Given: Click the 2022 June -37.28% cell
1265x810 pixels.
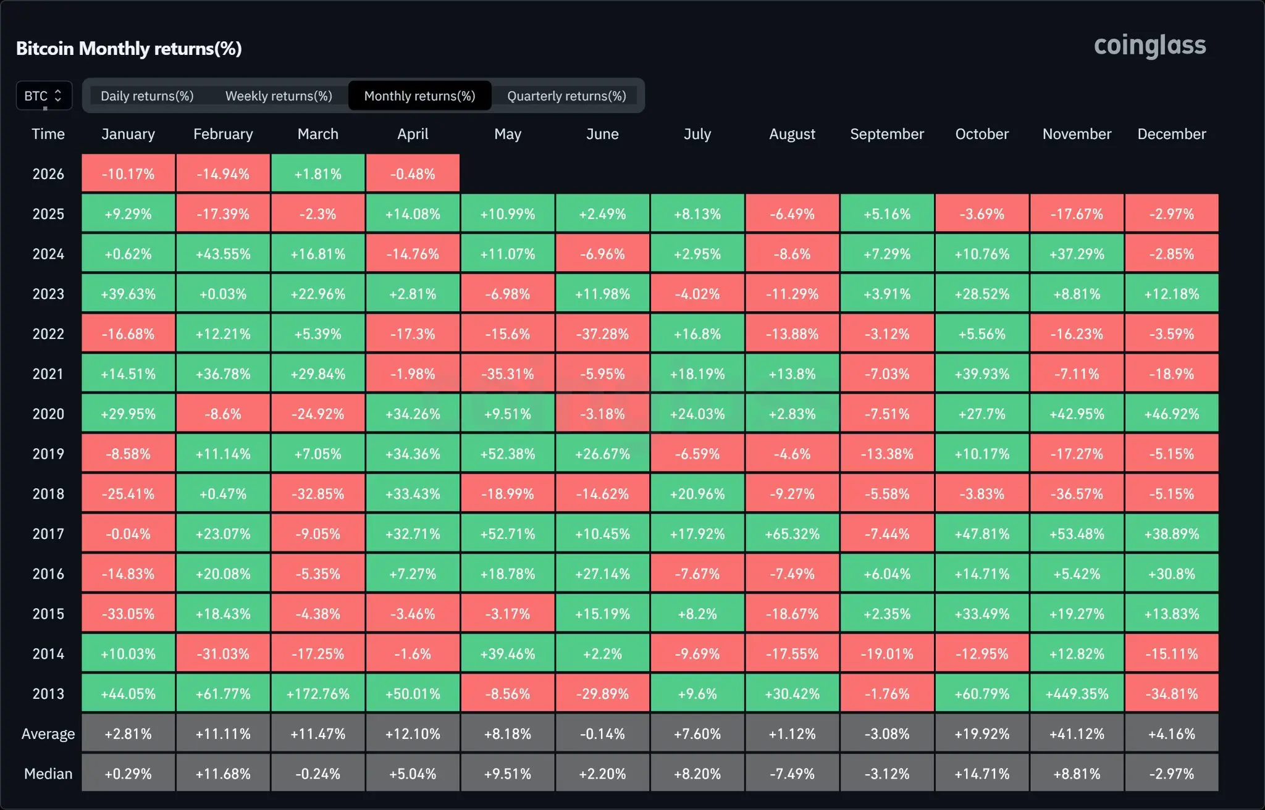Looking at the screenshot, I should 602,333.
